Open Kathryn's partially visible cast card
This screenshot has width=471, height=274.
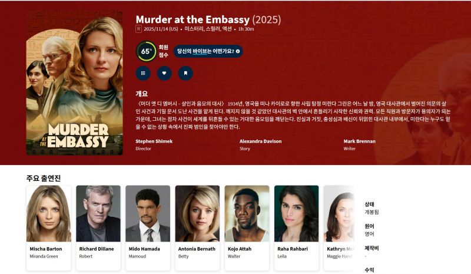point(339,227)
